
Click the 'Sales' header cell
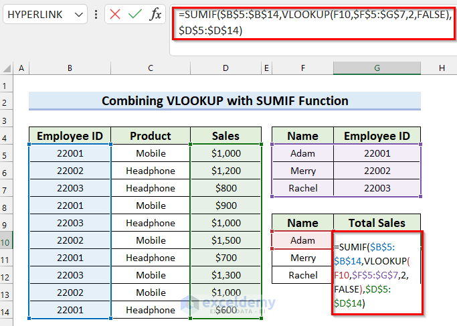225,136
